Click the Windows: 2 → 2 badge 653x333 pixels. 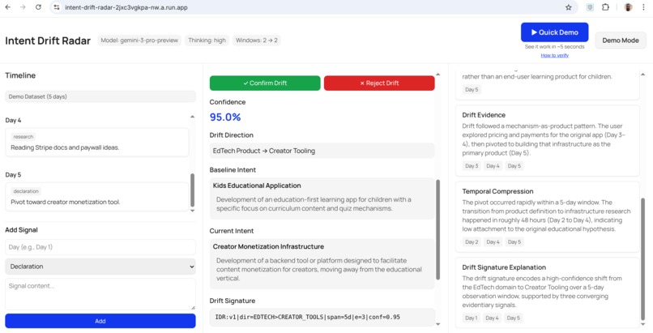(257, 41)
